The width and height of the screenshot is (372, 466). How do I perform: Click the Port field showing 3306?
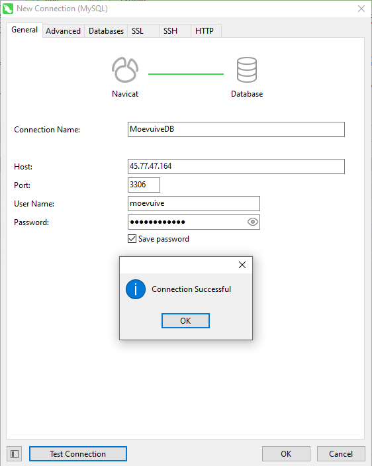(144, 185)
